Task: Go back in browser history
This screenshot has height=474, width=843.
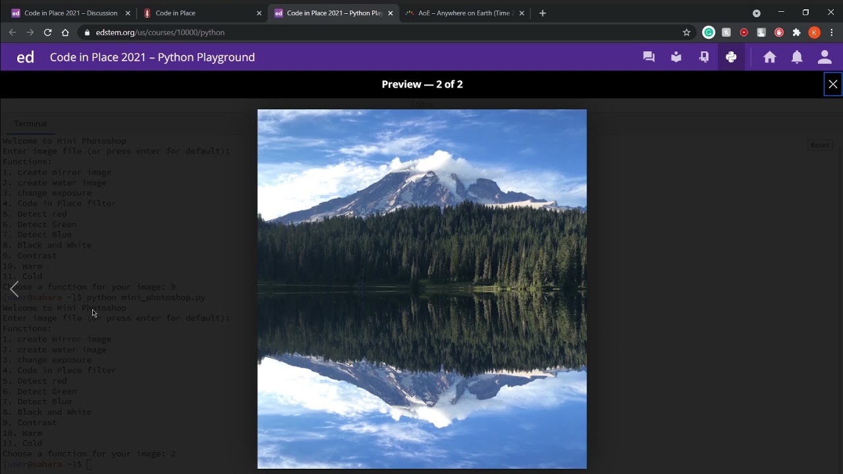Action: [x=12, y=32]
